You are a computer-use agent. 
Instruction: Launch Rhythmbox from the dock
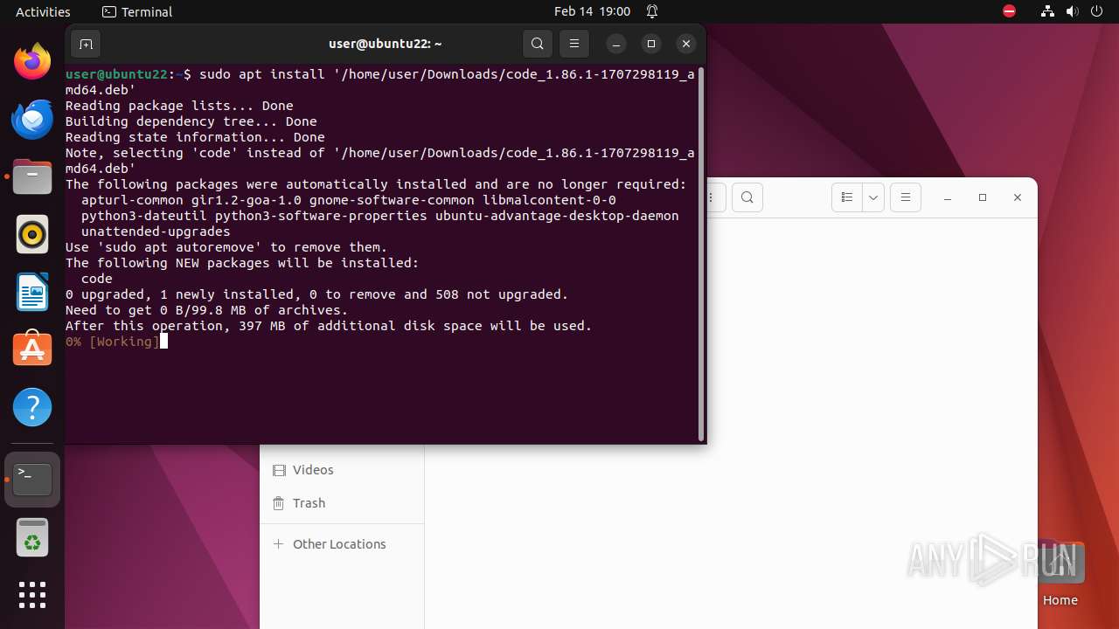(32, 235)
